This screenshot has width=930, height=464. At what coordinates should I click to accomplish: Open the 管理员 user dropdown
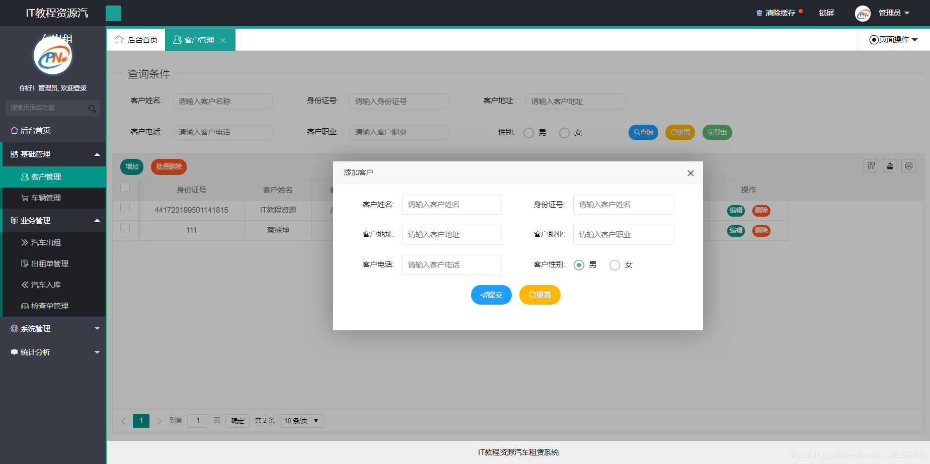click(x=894, y=13)
